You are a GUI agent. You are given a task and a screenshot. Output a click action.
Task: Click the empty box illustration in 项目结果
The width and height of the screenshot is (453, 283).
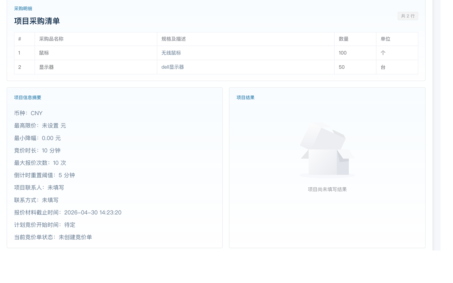click(x=327, y=150)
